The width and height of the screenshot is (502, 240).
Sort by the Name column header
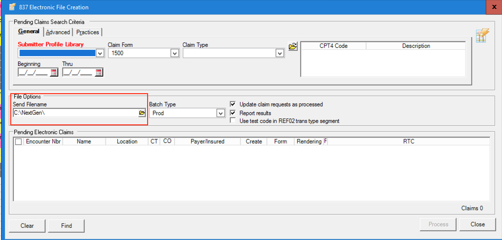tap(84, 141)
